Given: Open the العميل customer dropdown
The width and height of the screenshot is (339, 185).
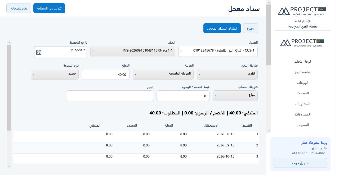Looking at the screenshot, I should pyautogui.click(x=218, y=51).
